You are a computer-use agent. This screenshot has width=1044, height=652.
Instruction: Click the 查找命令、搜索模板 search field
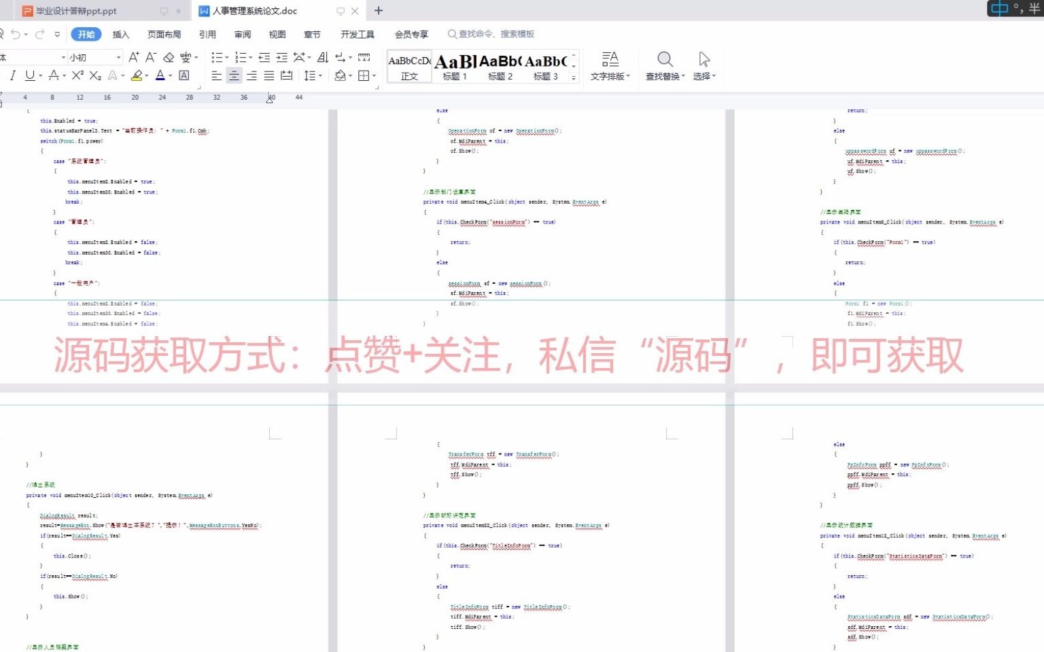(491, 34)
